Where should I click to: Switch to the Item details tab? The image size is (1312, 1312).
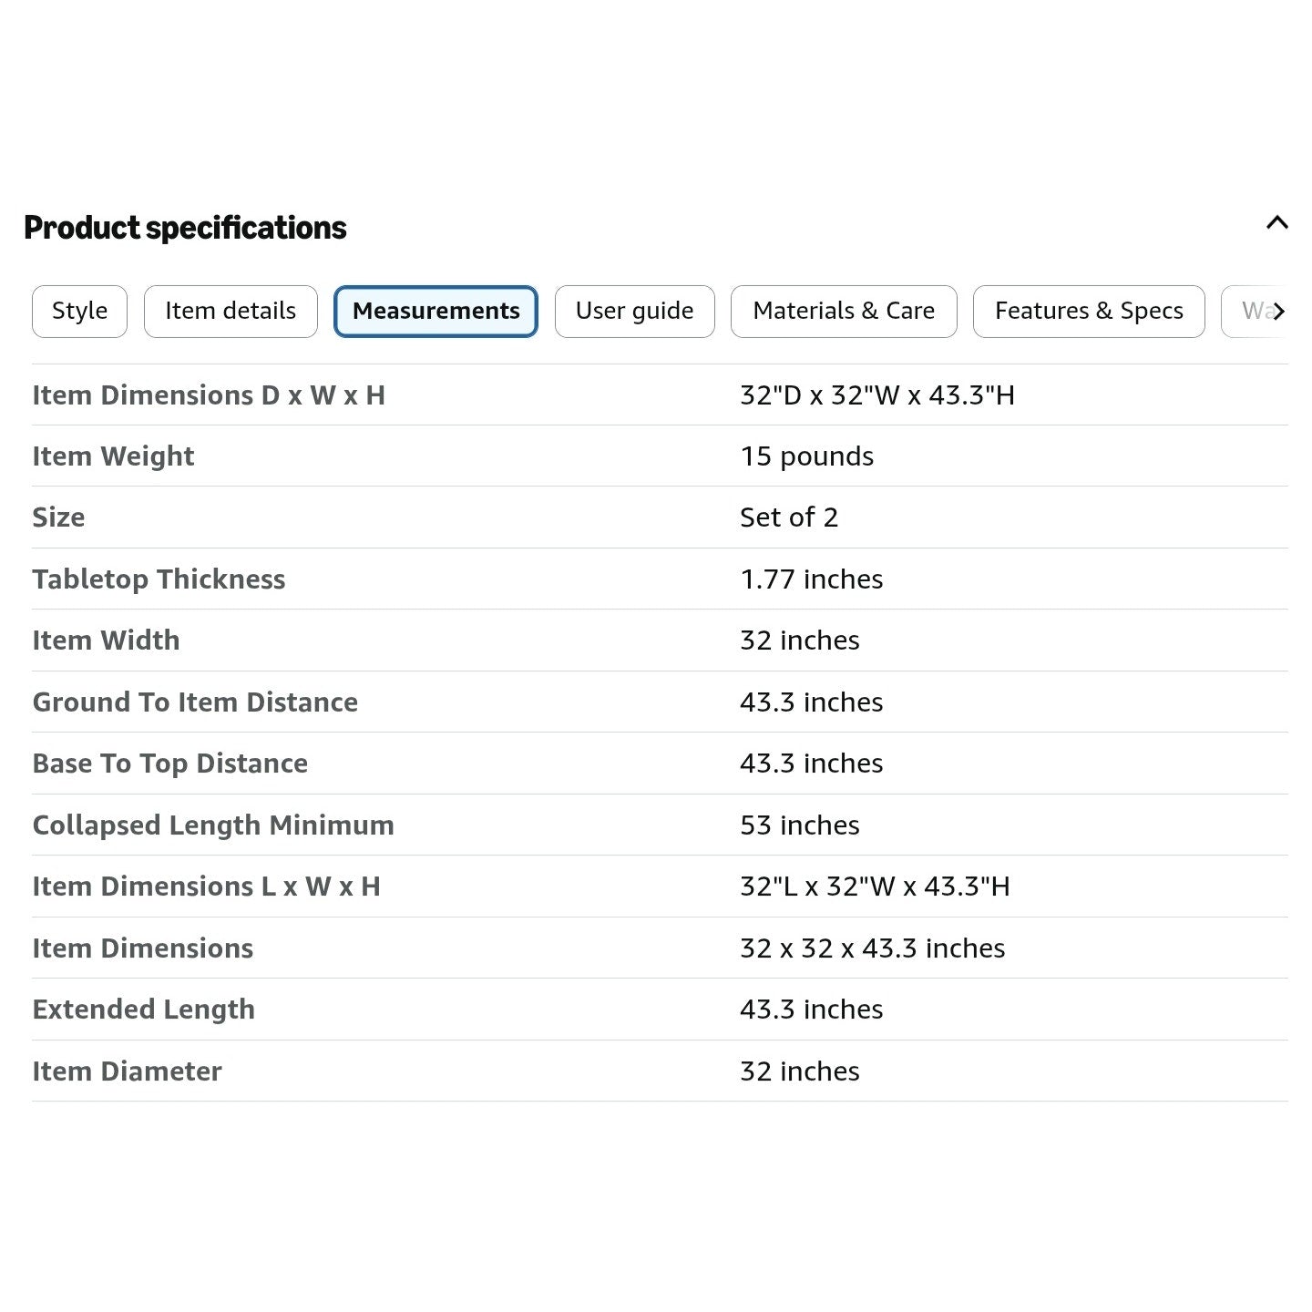[231, 312]
